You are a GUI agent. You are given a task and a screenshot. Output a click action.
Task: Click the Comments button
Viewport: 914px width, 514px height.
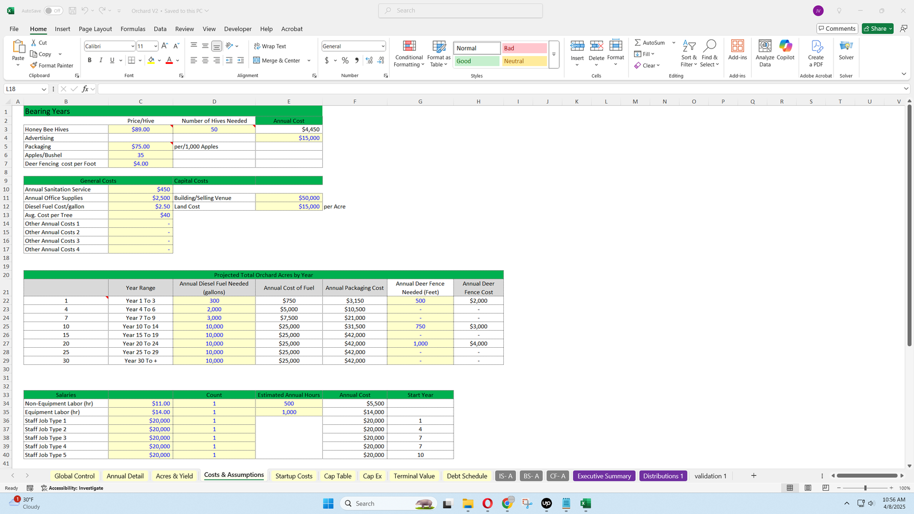pyautogui.click(x=836, y=29)
